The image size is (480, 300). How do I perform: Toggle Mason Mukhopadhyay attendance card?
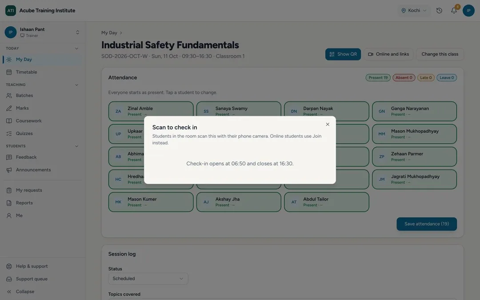pos(414,134)
